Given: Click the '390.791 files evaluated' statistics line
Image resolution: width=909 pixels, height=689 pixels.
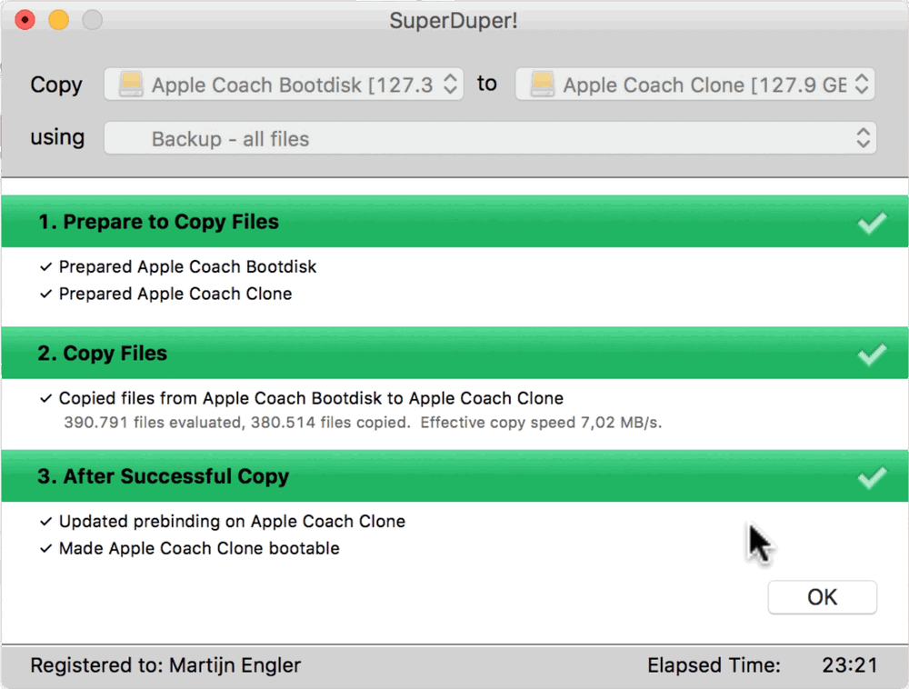Looking at the screenshot, I should pyautogui.click(x=363, y=423).
